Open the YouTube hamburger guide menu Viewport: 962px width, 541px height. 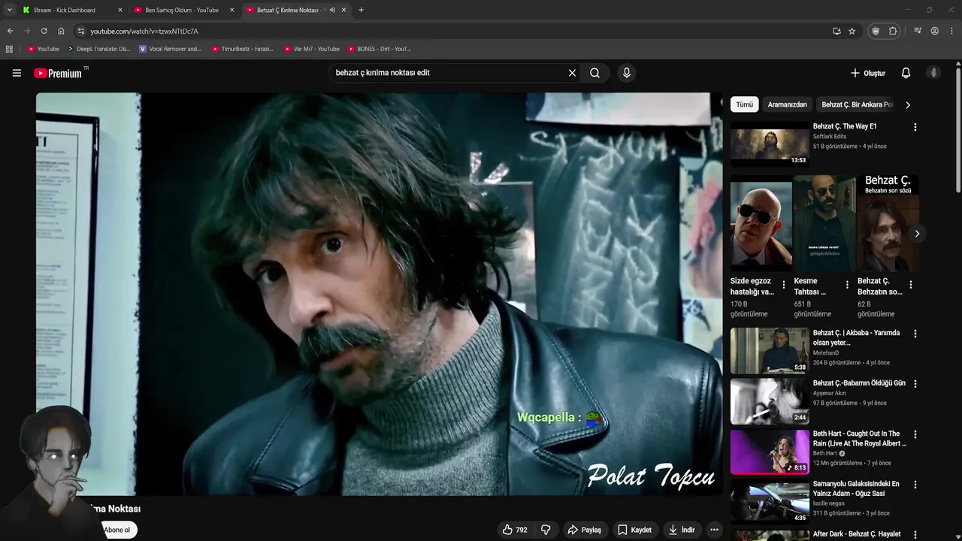click(x=17, y=73)
